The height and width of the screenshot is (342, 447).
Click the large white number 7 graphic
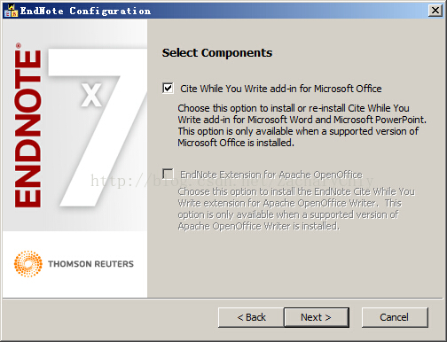(98, 128)
